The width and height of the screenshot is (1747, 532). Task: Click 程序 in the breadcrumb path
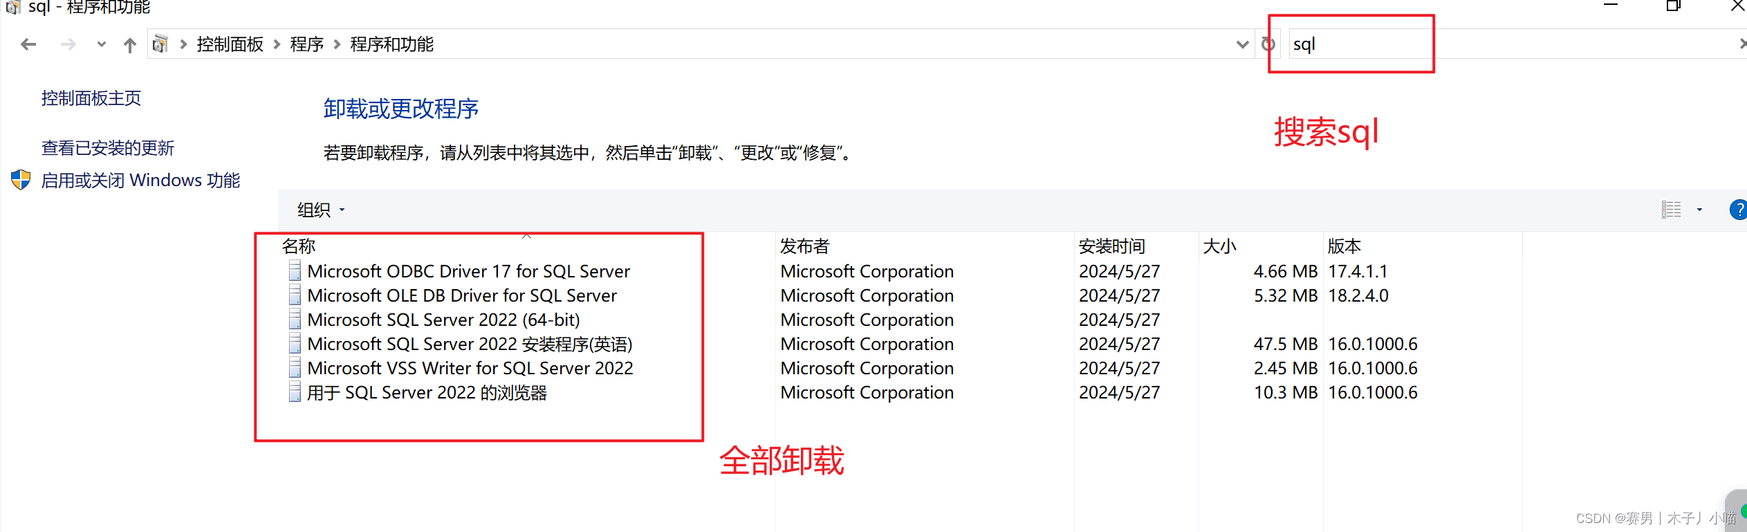point(307,44)
